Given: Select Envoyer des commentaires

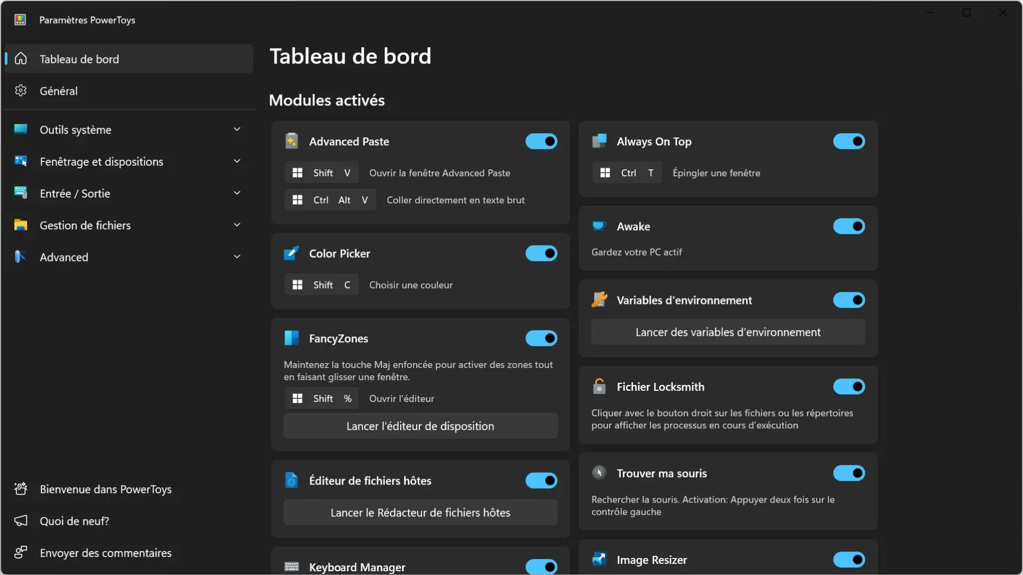Looking at the screenshot, I should [x=128, y=553].
